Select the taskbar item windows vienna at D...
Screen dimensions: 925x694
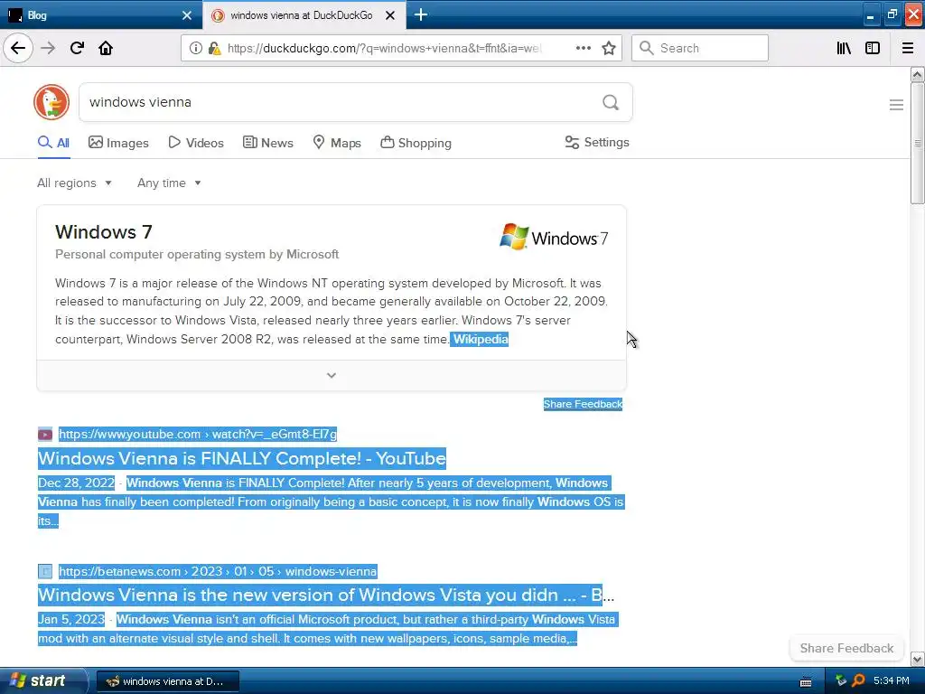tap(167, 681)
